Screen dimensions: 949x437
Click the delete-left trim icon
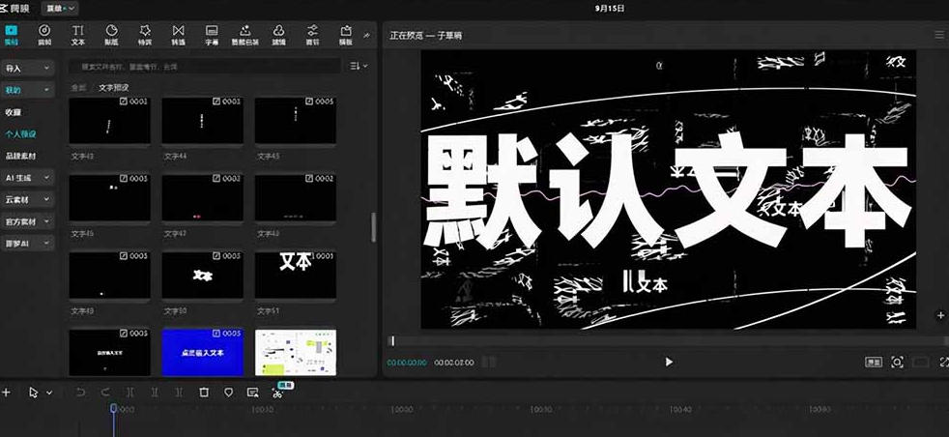tap(155, 393)
